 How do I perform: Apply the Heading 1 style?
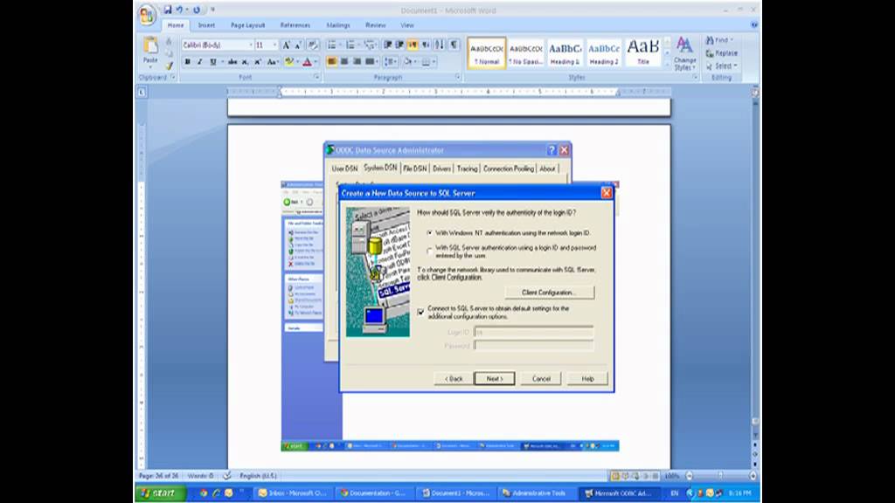(x=565, y=53)
